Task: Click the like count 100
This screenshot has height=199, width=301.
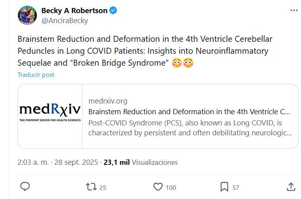Action: 171,187
